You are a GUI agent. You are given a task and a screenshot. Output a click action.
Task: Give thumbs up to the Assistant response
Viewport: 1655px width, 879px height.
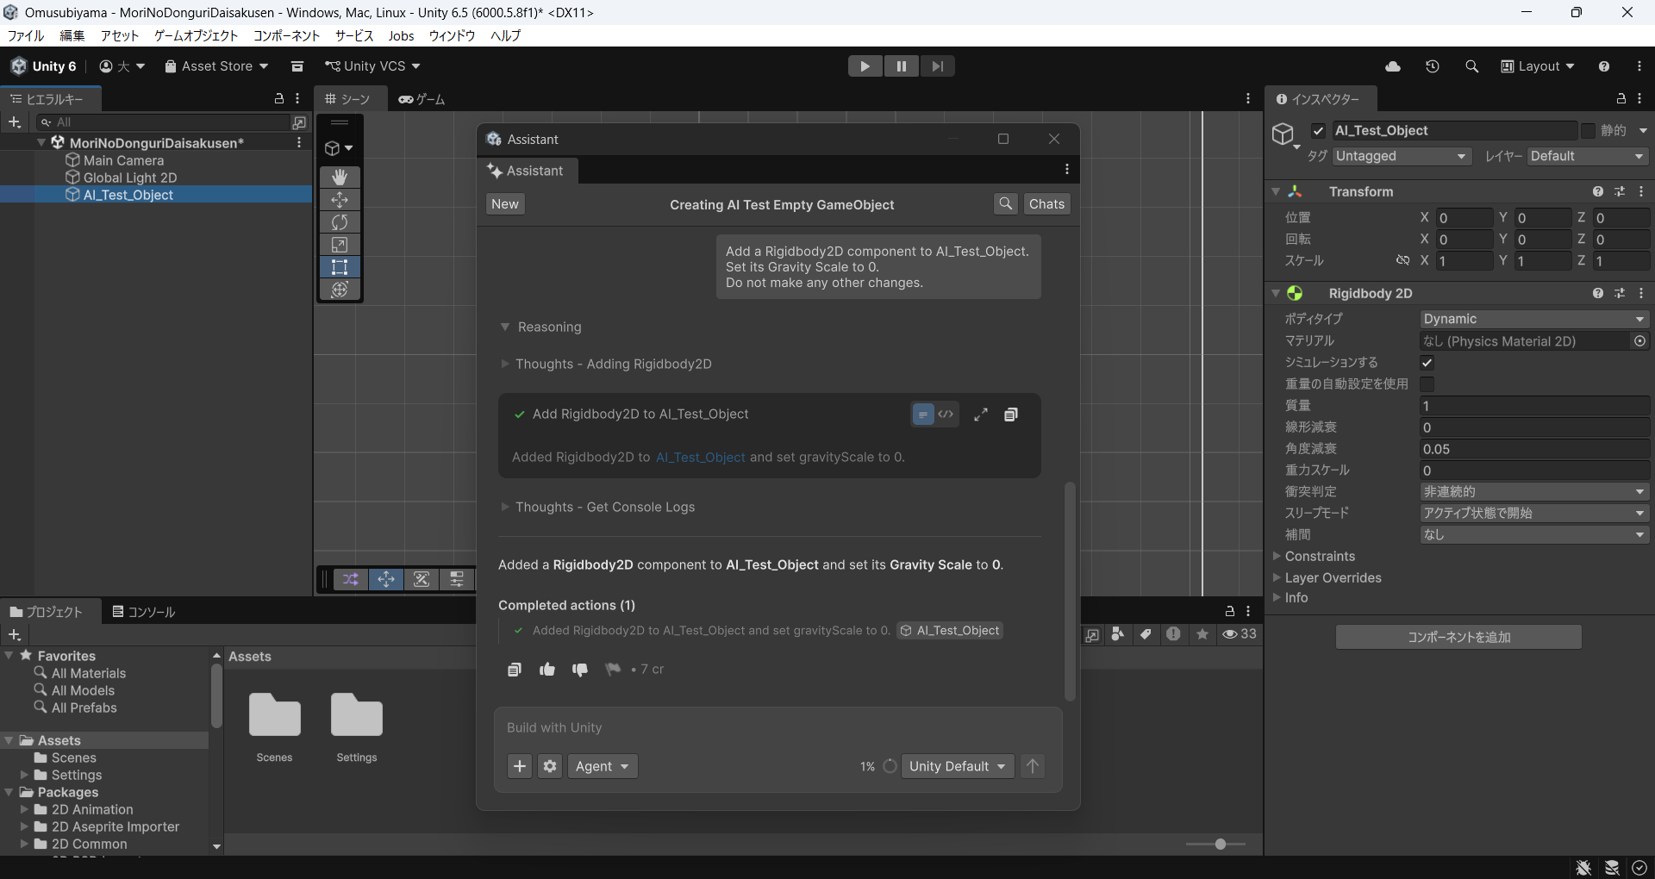tap(547, 670)
